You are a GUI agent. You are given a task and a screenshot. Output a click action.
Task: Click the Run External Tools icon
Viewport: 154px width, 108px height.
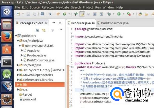coord(129,14)
